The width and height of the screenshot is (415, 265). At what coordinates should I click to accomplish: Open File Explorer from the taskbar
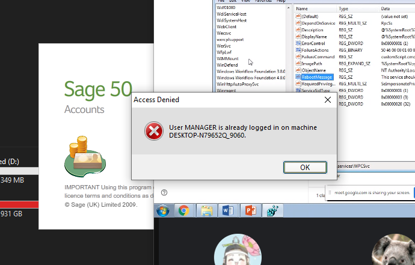click(x=206, y=211)
